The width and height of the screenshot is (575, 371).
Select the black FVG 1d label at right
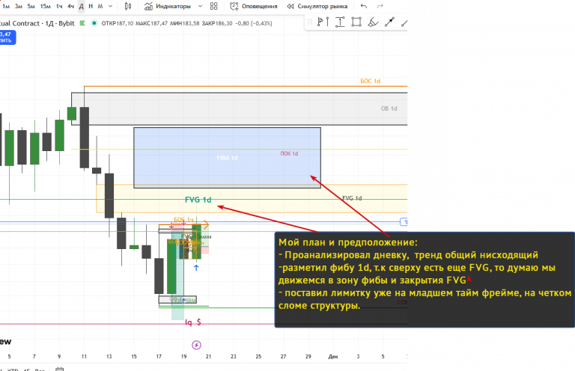[352, 198]
